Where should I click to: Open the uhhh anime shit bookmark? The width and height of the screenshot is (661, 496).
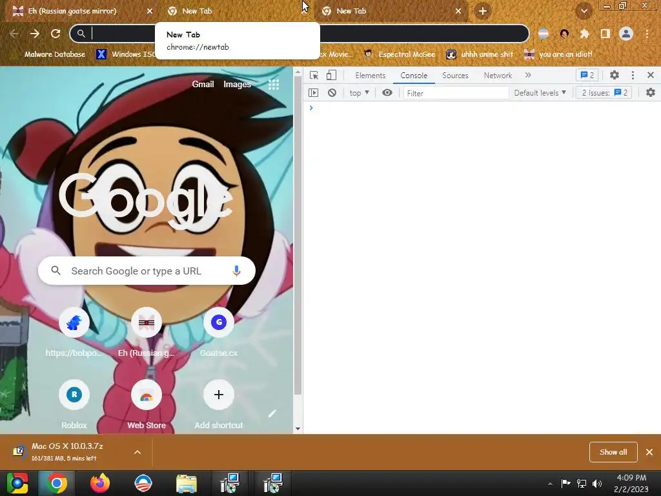tap(480, 54)
